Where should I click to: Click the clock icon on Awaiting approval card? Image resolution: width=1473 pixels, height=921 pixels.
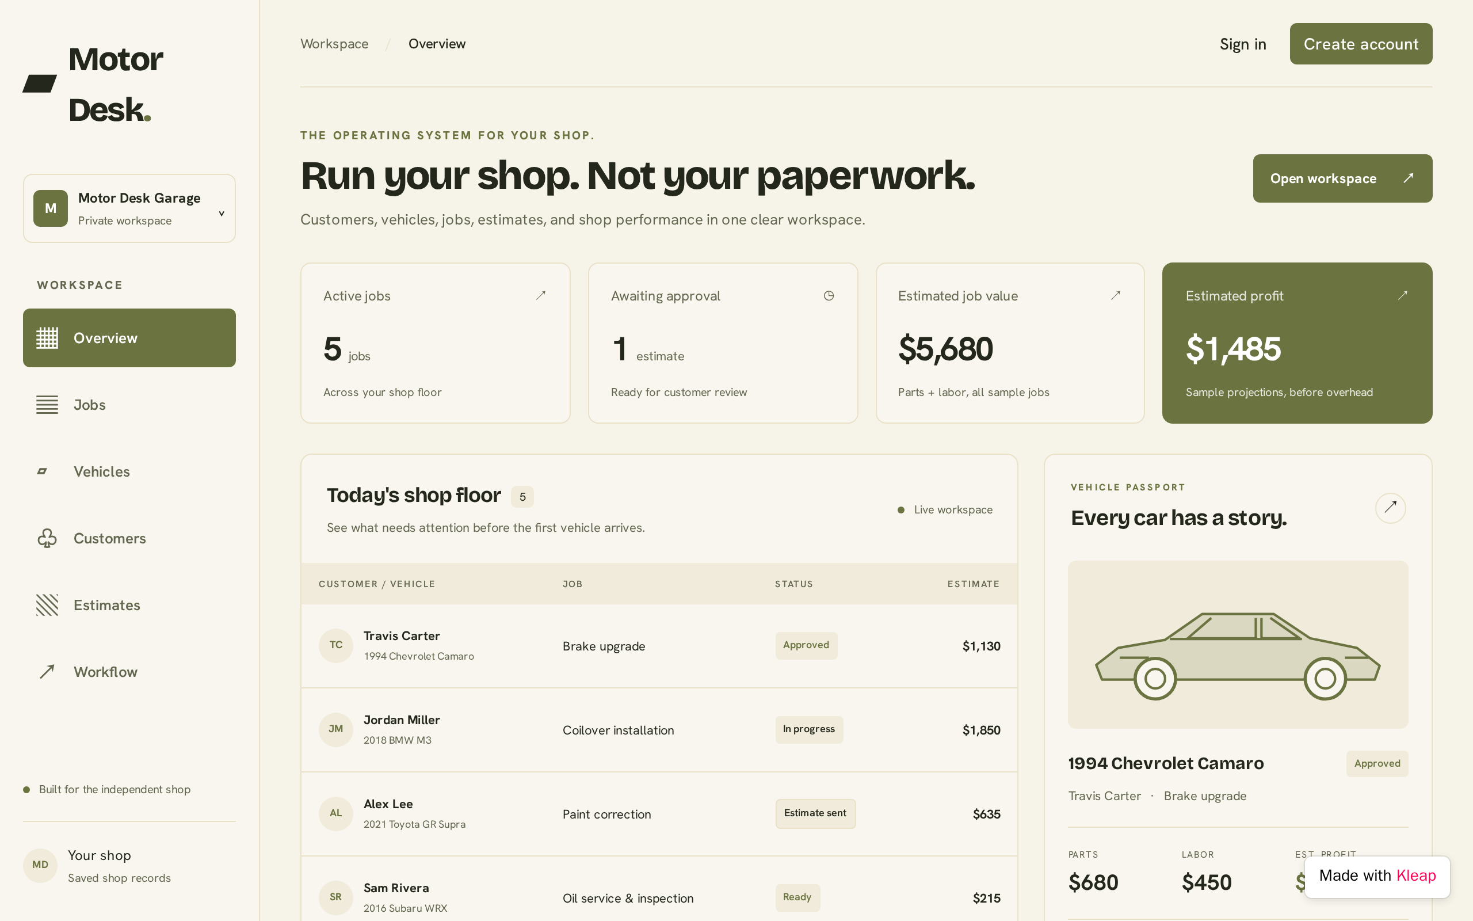click(x=829, y=295)
